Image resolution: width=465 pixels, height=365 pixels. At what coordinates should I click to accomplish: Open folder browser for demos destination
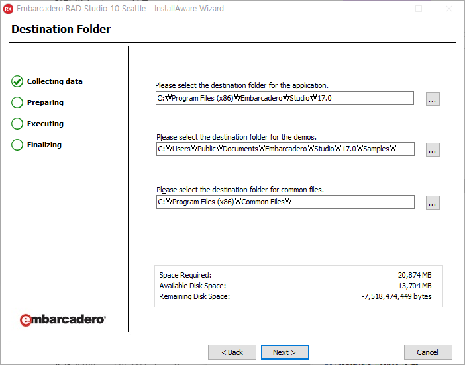click(433, 149)
